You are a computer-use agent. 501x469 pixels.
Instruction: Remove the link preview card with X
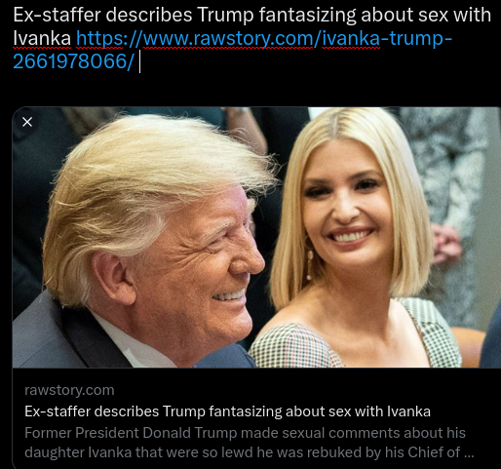[27, 122]
